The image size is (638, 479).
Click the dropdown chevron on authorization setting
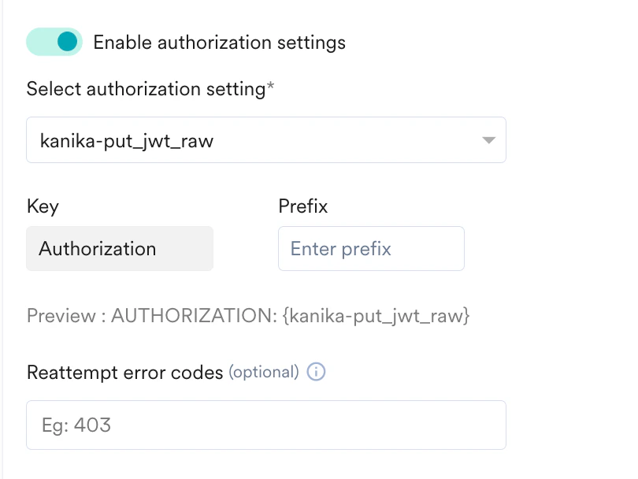click(488, 139)
